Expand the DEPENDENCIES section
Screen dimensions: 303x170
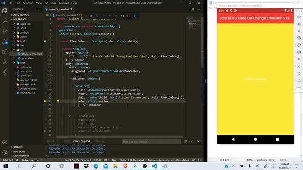coord(21,155)
